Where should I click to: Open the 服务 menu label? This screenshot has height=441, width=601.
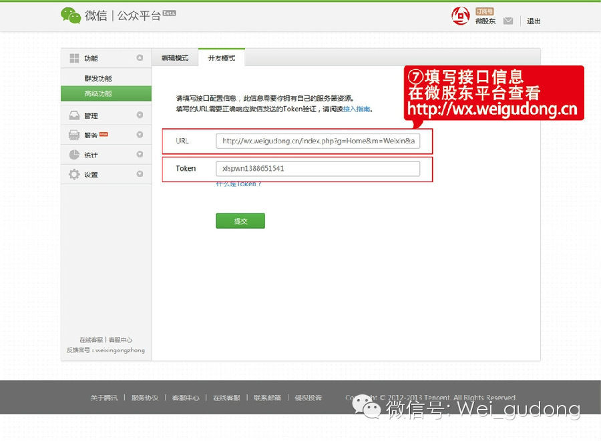point(91,135)
